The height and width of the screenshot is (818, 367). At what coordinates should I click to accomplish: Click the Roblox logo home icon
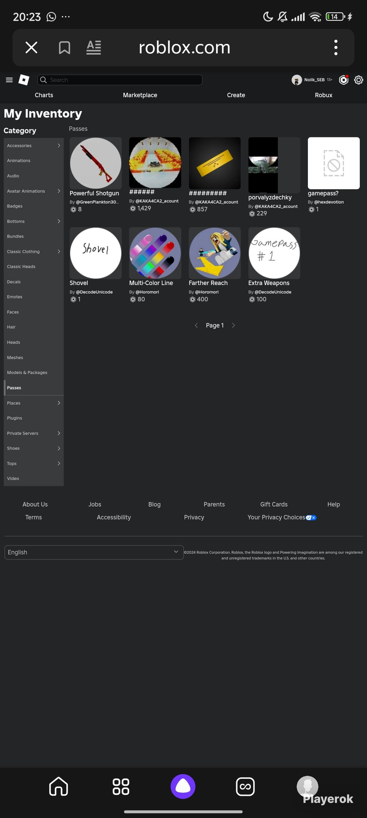point(24,80)
